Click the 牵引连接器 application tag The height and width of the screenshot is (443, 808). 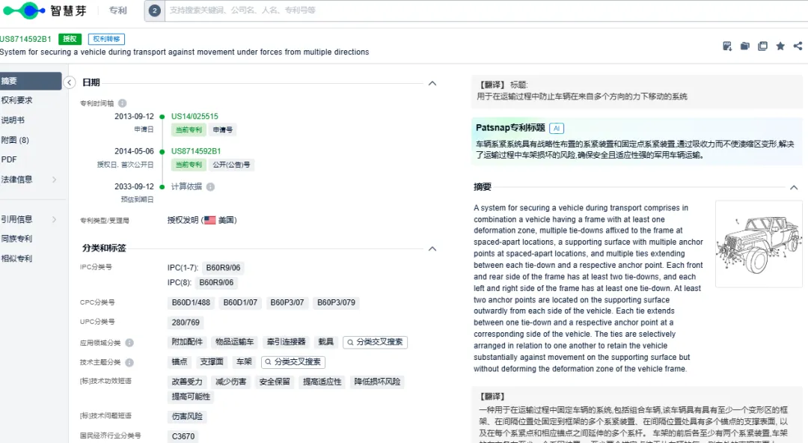286,342
